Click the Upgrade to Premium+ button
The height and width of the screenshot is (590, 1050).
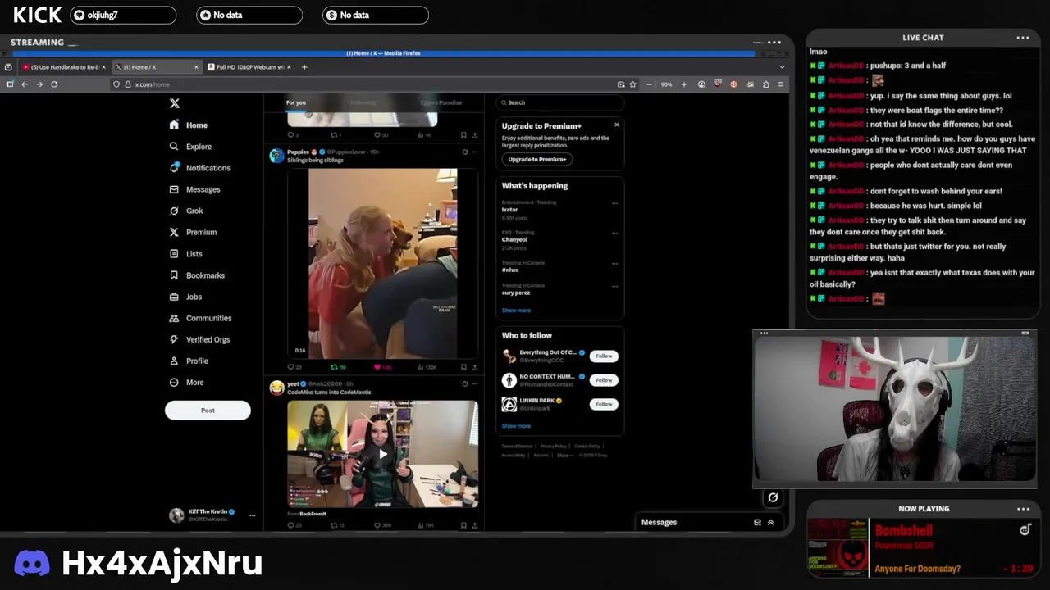click(x=536, y=159)
